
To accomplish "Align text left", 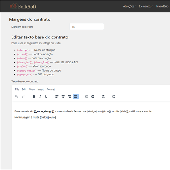I will [x=57, y=96].
